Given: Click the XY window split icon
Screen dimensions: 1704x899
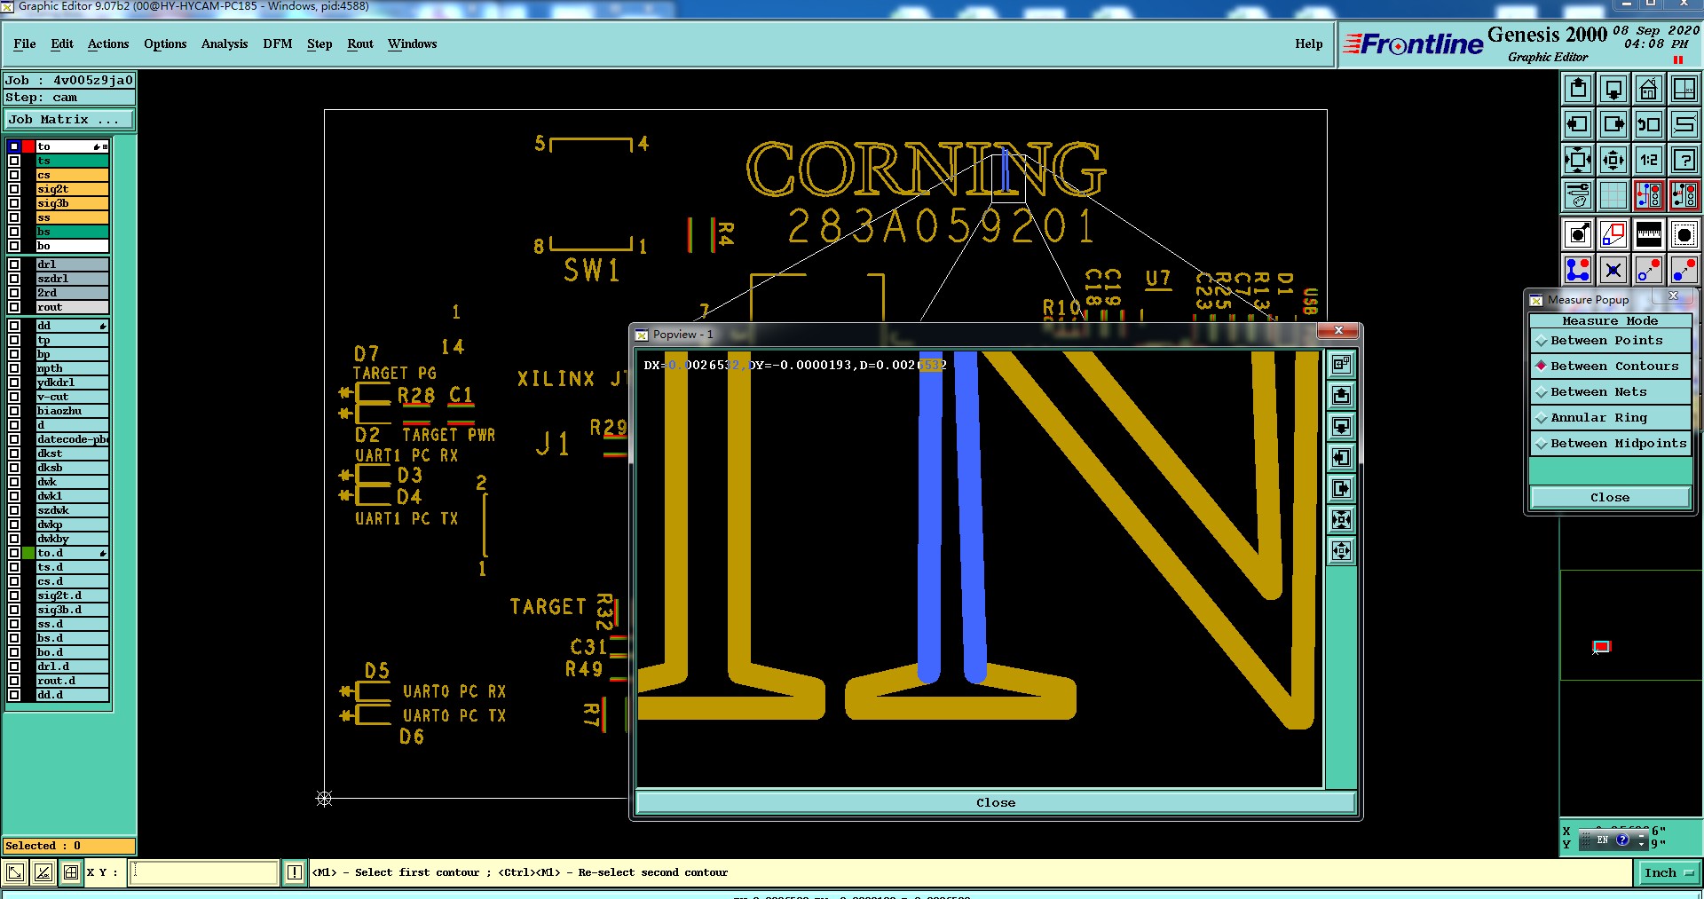Looking at the screenshot, I should tap(1684, 89).
